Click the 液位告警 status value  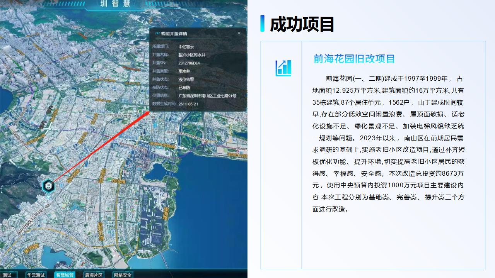click(x=186, y=79)
